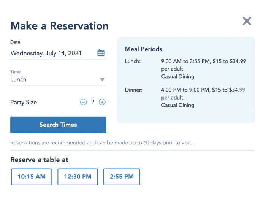266x199 pixels.
Task: Click the Dinner hours 4:00 PM description
Action: 203,90
